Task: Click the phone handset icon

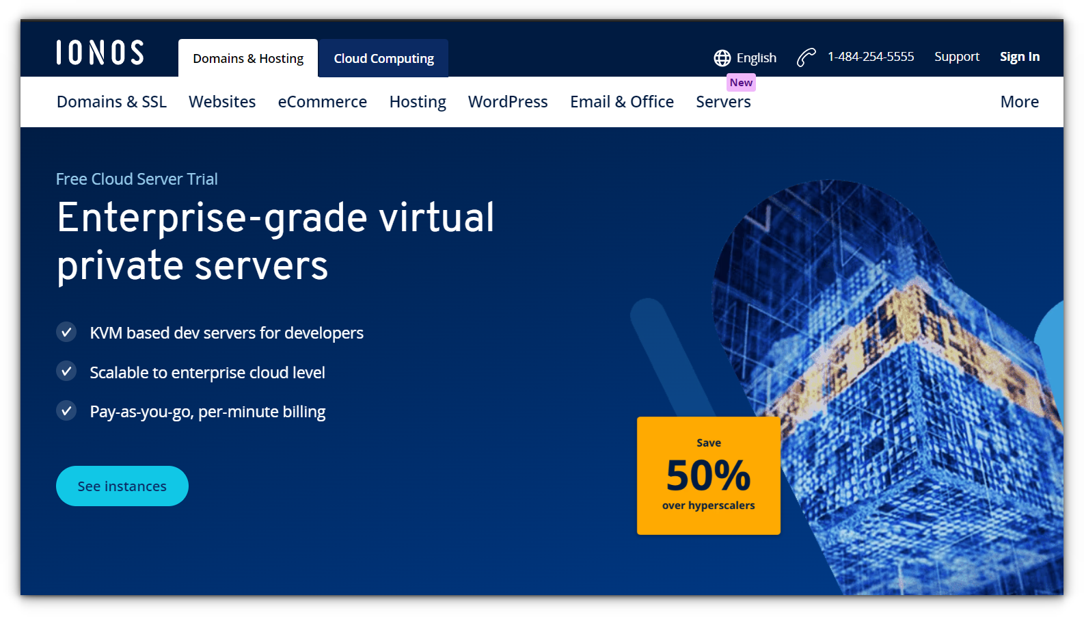Action: pyautogui.click(x=807, y=57)
